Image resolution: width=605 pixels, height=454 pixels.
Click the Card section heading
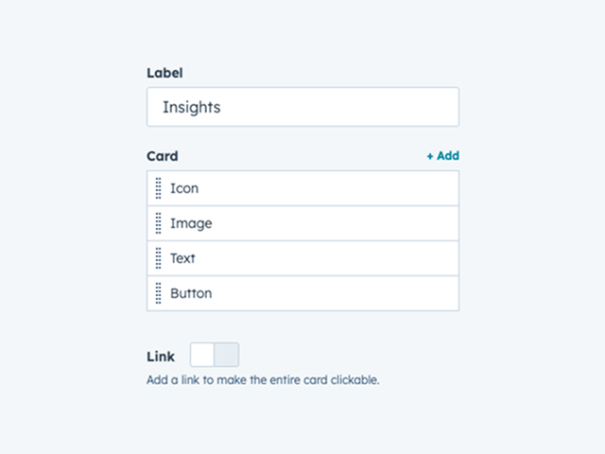[x=162, y=156]
